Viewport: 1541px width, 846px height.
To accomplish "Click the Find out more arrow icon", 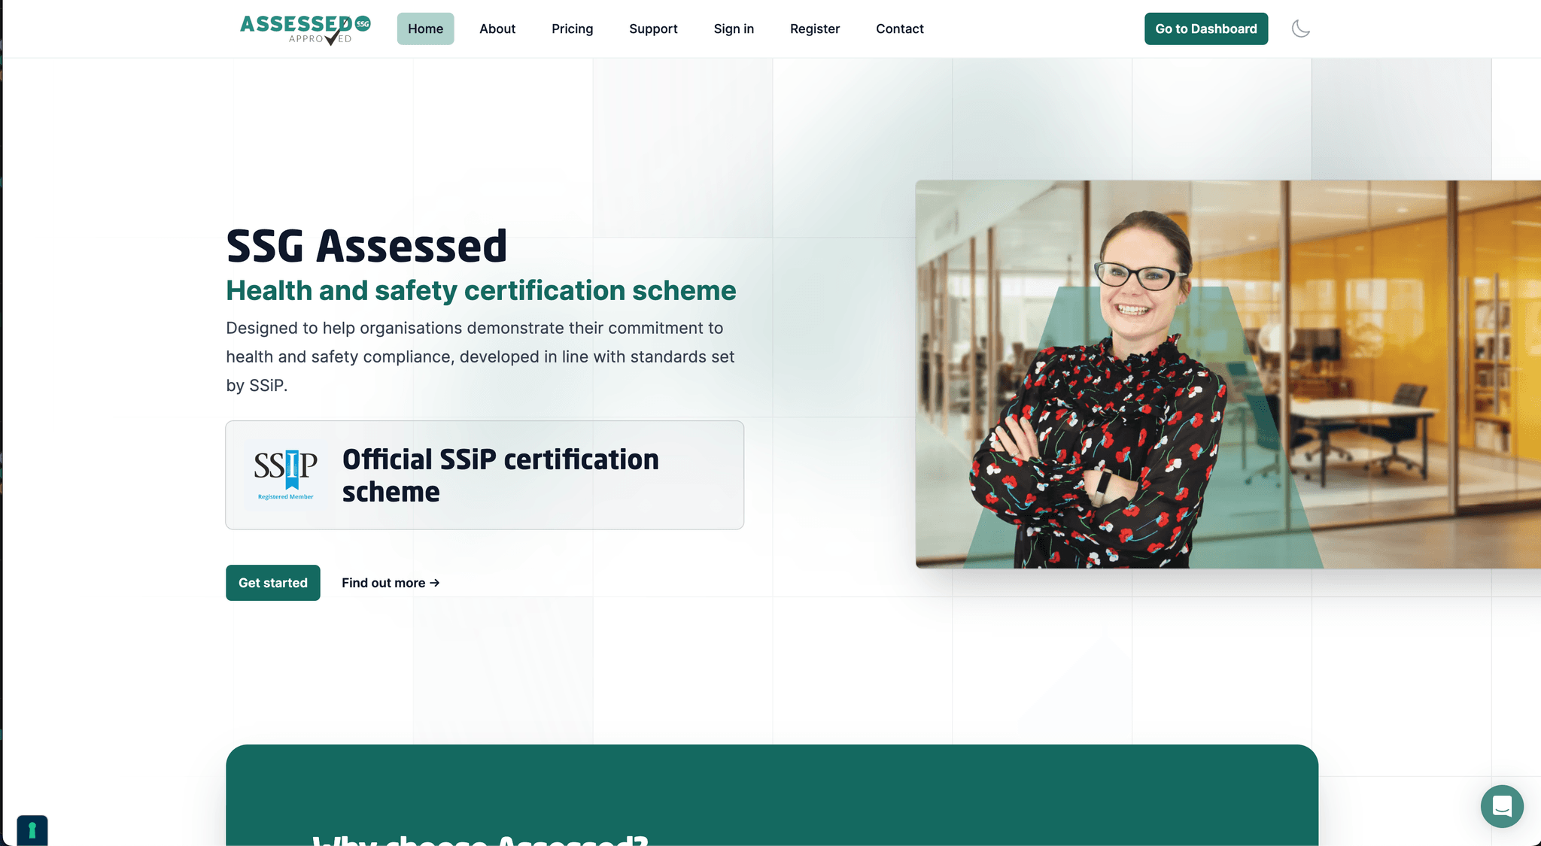I will click(x=435, y=583).
